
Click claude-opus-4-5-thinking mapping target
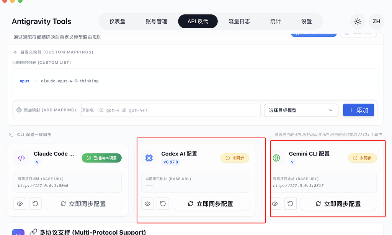[x=70, y=81]
